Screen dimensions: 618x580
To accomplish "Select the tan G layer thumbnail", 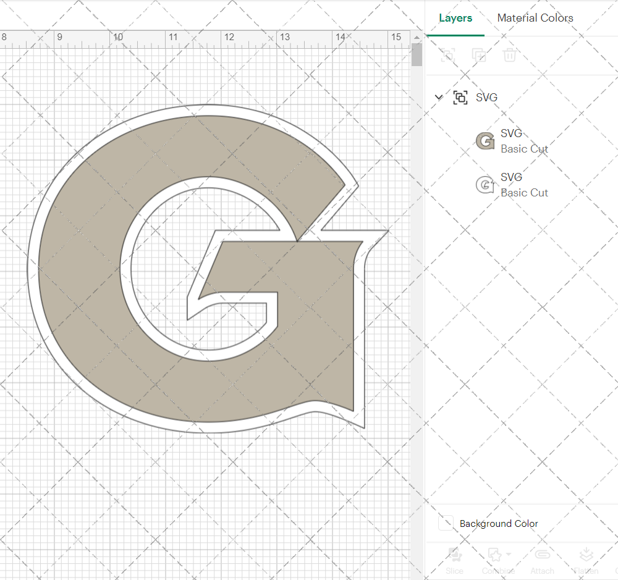I will (485, 141).
